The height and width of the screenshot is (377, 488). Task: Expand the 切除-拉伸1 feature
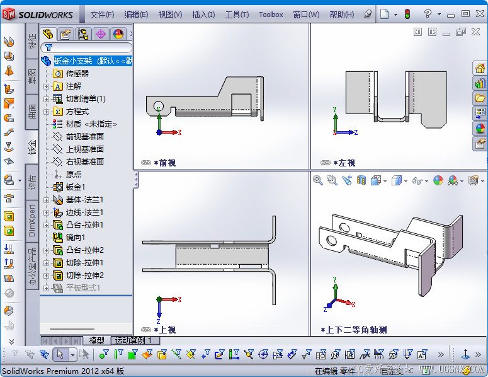46,263
